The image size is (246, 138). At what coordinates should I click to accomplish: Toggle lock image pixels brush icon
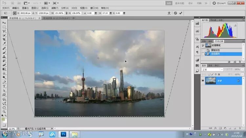(213, 74)
